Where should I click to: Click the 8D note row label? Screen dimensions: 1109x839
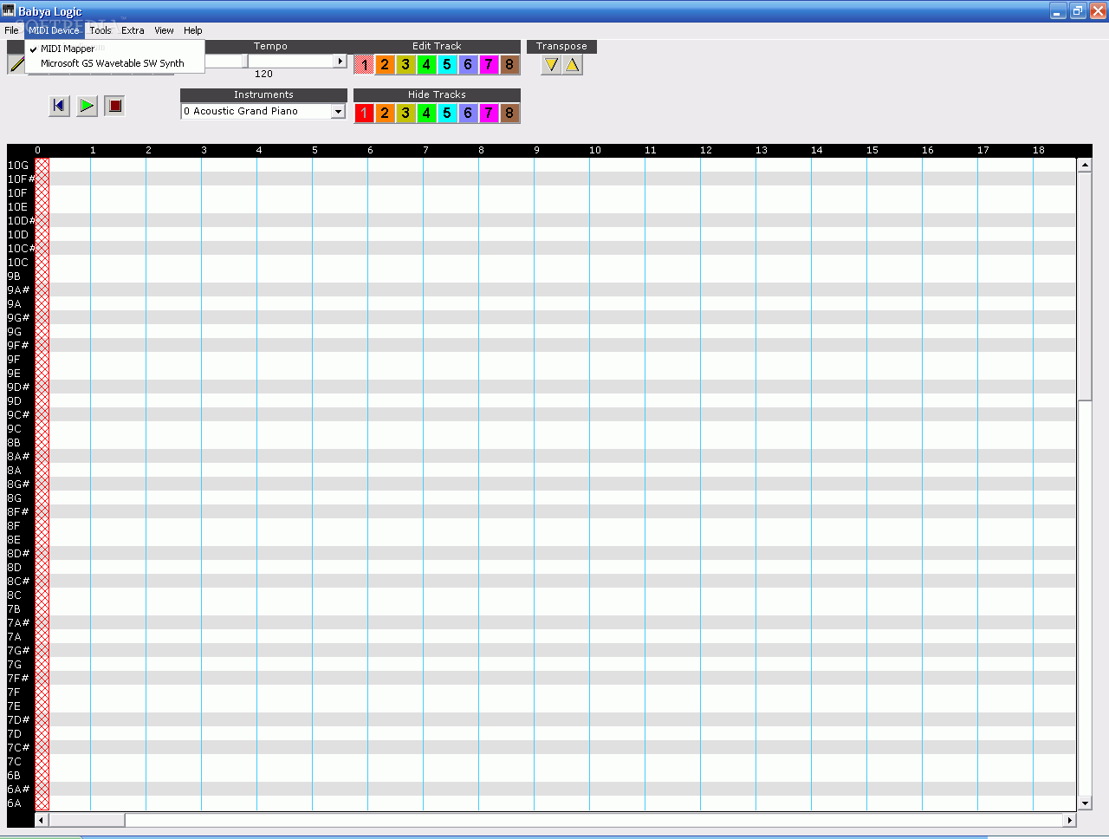click(15, 567)
